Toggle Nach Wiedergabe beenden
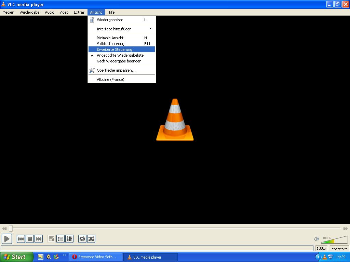This screenshot has height=262, width=350. point(122,61)
